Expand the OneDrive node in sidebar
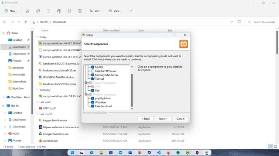Screen dimensions: 279x156 (x=3, y=97)
